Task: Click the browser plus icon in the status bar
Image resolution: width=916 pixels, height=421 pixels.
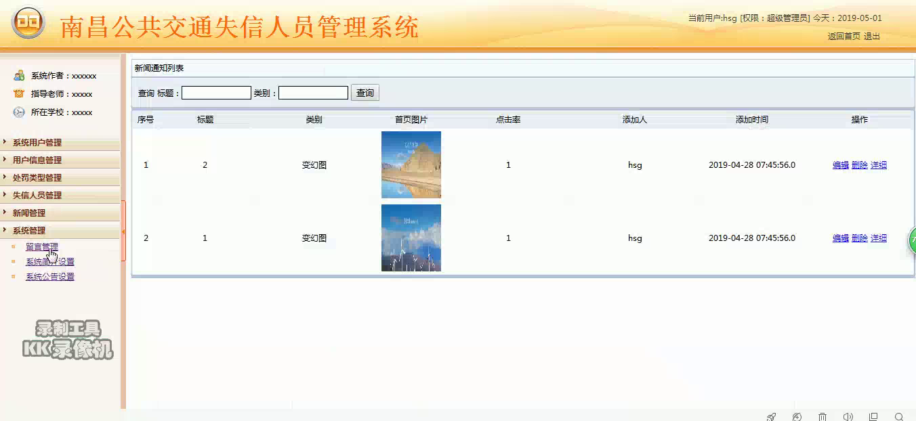Action: click(797, 417)
